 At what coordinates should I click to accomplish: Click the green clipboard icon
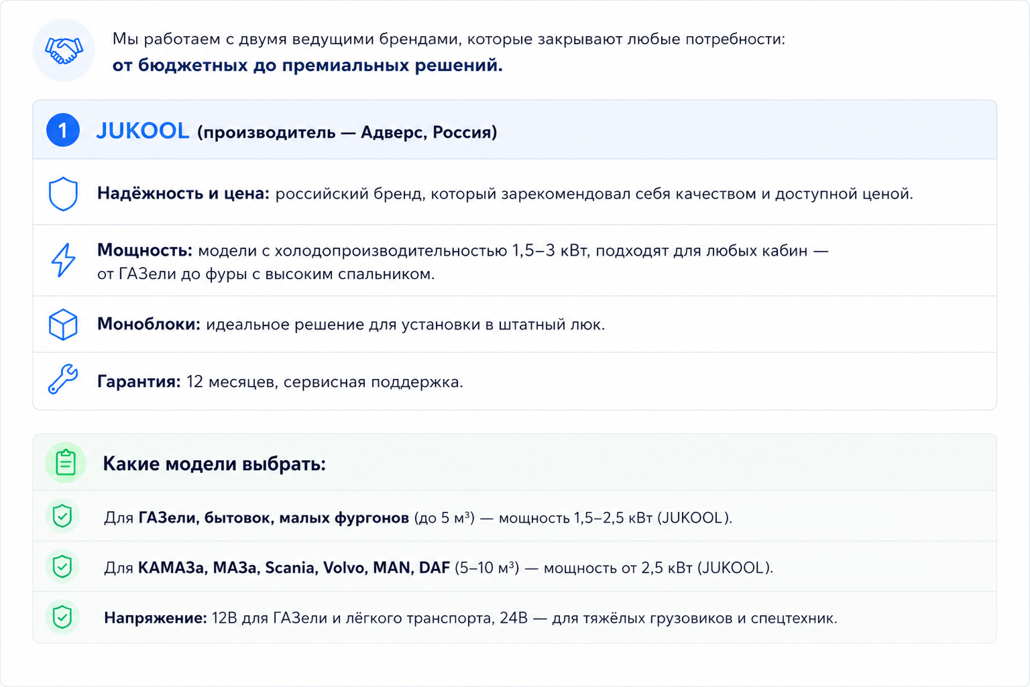tap(66, 463)
